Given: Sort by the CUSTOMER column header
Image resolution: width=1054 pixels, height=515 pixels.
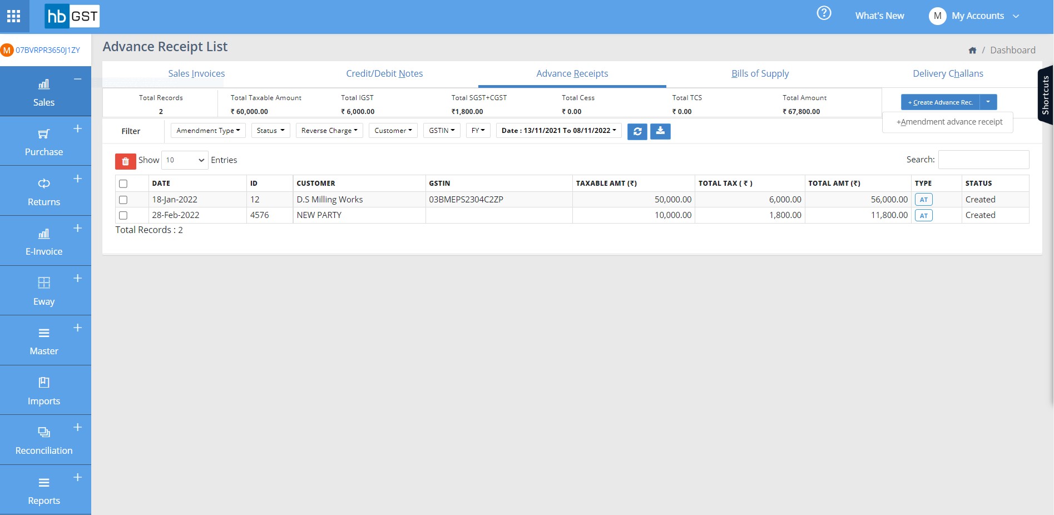Looking at the screenshot, I should coord(359,184).
